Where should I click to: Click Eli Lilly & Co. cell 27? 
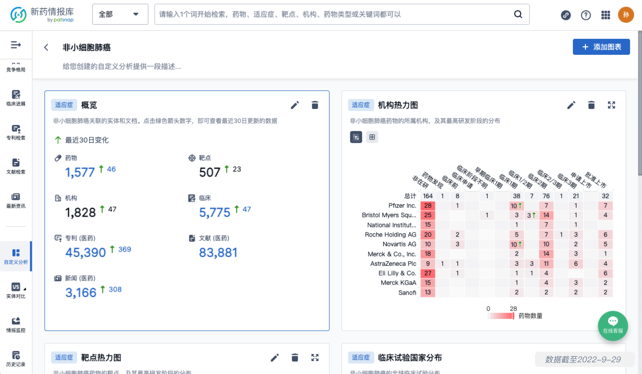[428, 273]
